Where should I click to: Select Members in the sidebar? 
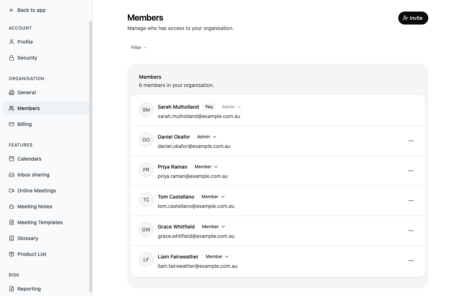pyautogui.click(x=46, y=108)
